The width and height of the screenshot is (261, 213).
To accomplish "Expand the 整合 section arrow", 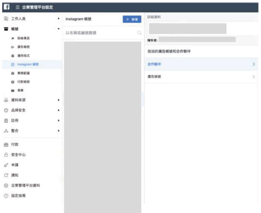I will [58, 131].
